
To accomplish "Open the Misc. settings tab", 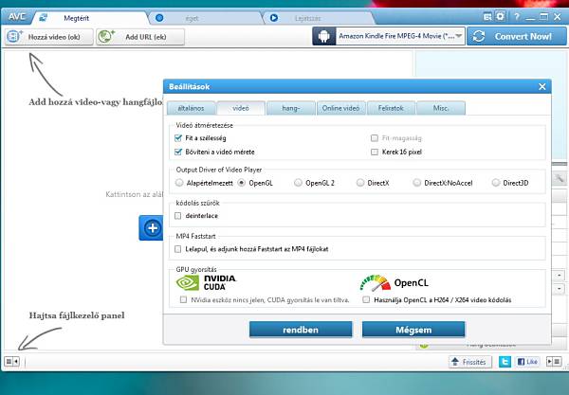I will (x=441, y=108).
